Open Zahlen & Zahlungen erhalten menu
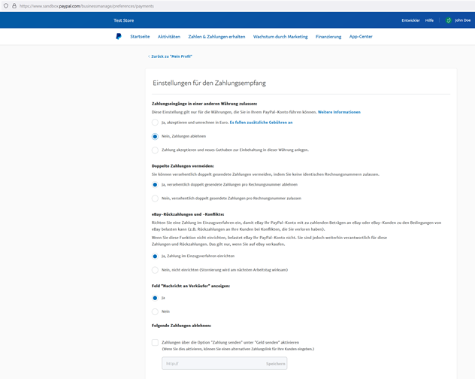 tap(216, 36)
